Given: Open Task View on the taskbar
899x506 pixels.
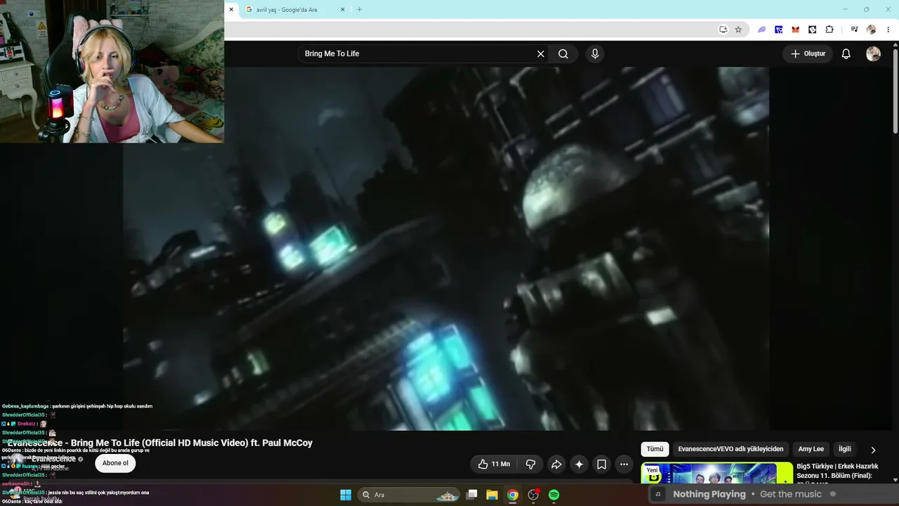Looking at the screenshot, I should 472,495.
